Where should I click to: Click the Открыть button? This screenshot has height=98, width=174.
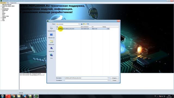(114, 78)
